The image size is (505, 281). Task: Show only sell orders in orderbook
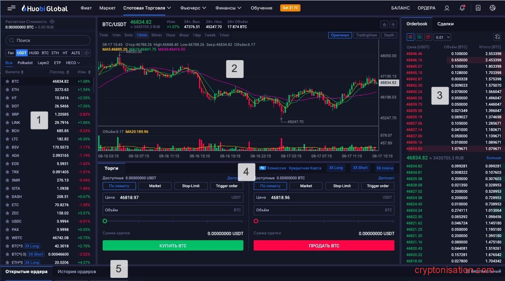point(428,37)
